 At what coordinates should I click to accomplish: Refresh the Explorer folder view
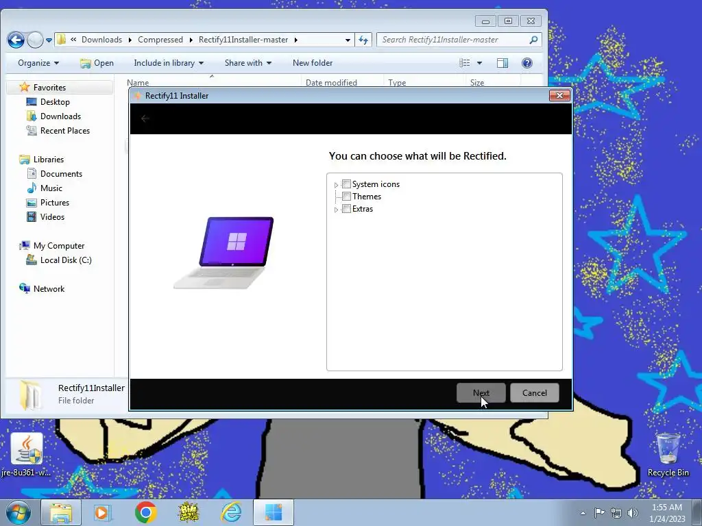tap(363, 40)
